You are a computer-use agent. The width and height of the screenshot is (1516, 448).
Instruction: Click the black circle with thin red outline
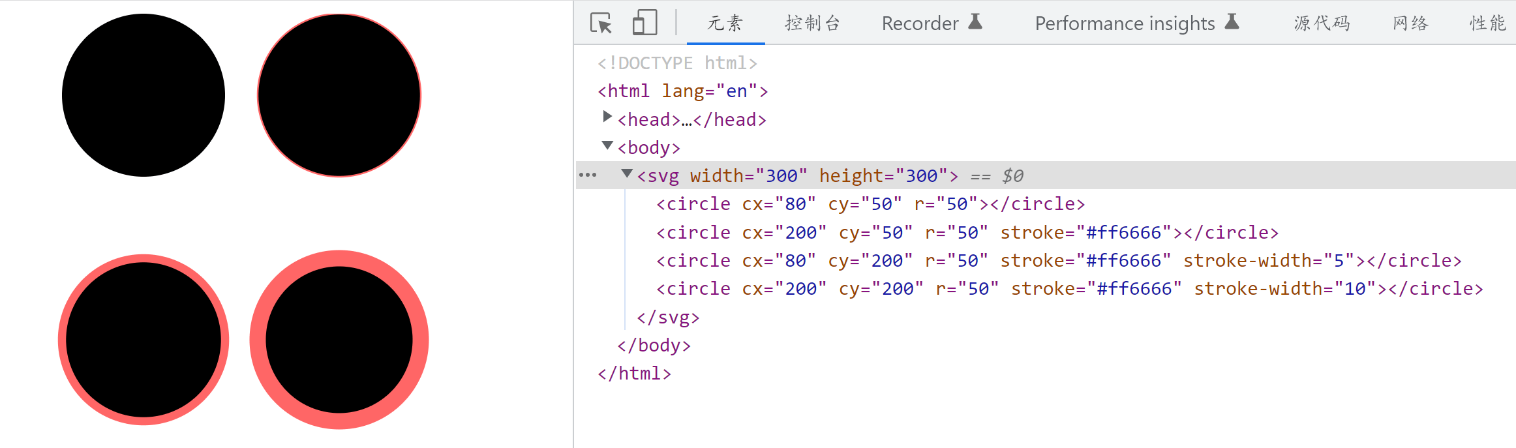[339, 95]
